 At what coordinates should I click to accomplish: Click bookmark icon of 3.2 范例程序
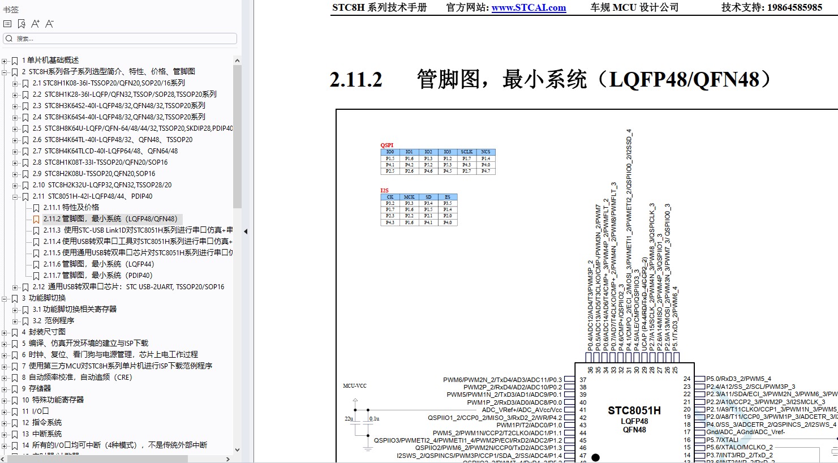coord(25,321)
